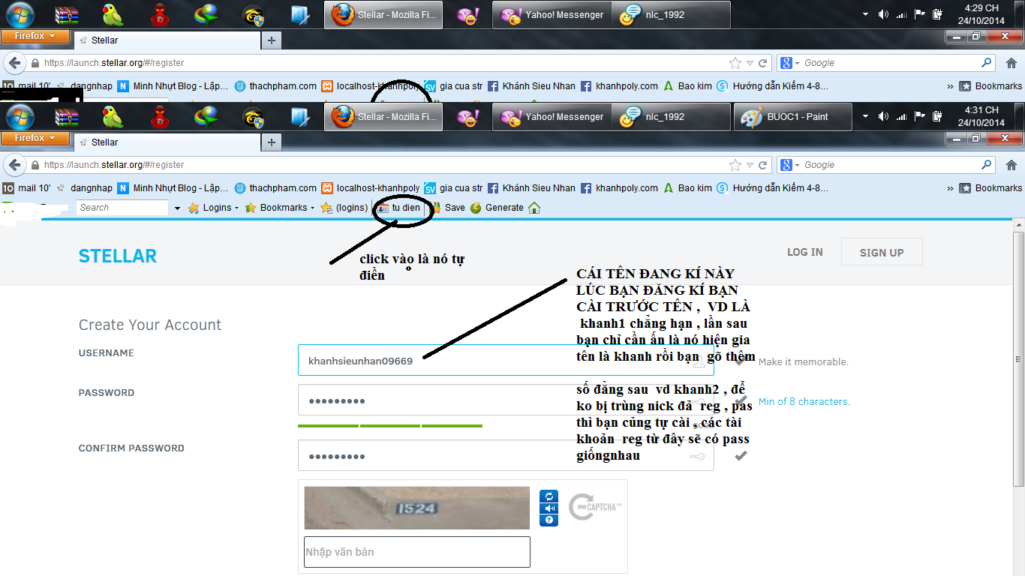Open a new tab in the upper Firefox window
Screen dimensions: 1025x576
click(x=272, y=40)
